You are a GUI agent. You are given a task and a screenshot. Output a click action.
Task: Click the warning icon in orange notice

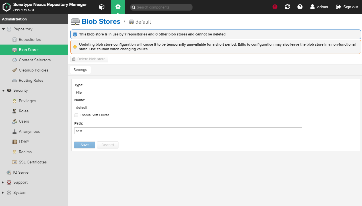pos(75,47)
